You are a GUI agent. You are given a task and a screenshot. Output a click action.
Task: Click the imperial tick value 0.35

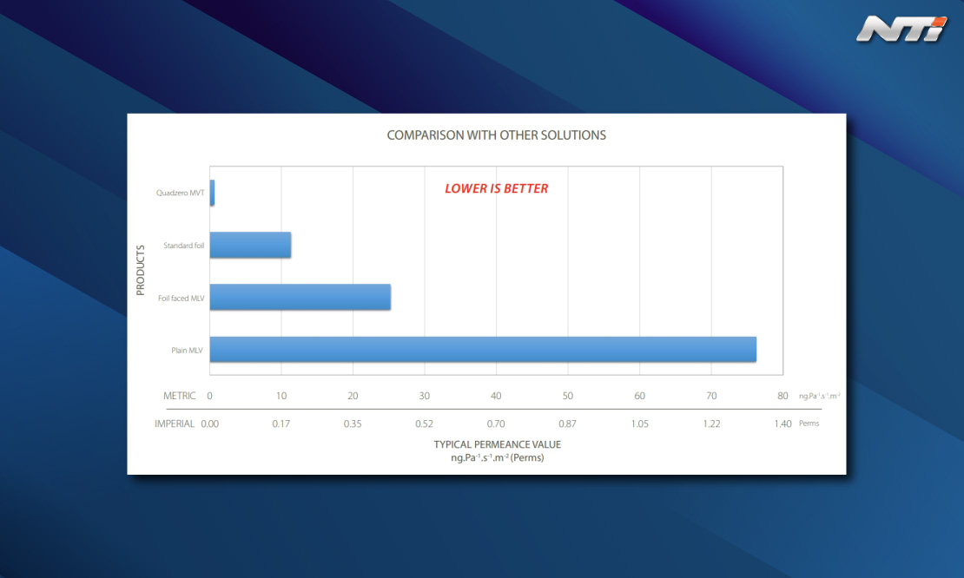353,424
